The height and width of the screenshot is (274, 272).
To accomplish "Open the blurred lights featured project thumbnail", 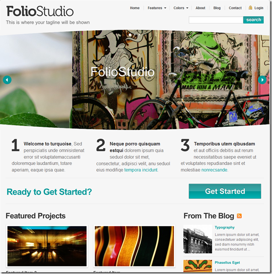I will click(x=47, y=246).
